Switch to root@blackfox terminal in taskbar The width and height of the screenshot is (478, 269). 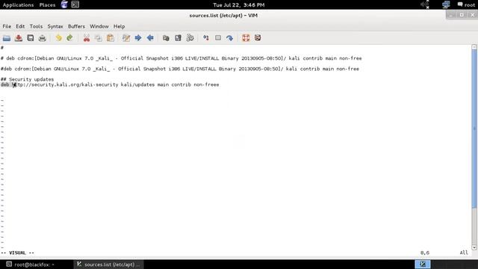[31, 265]
